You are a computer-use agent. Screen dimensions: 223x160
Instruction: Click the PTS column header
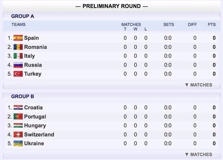click(x=212, y=25)
